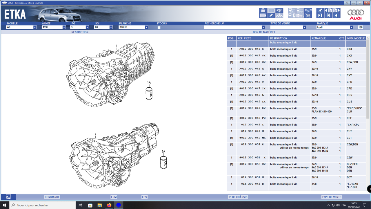Select the pencil edit icon
Image resolution: width=371 pixels, height=209 pixels.
[271, 16]
